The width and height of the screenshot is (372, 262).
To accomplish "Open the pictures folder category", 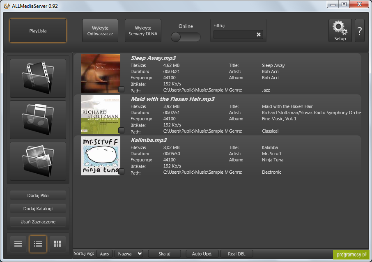I will click(38, 161).
